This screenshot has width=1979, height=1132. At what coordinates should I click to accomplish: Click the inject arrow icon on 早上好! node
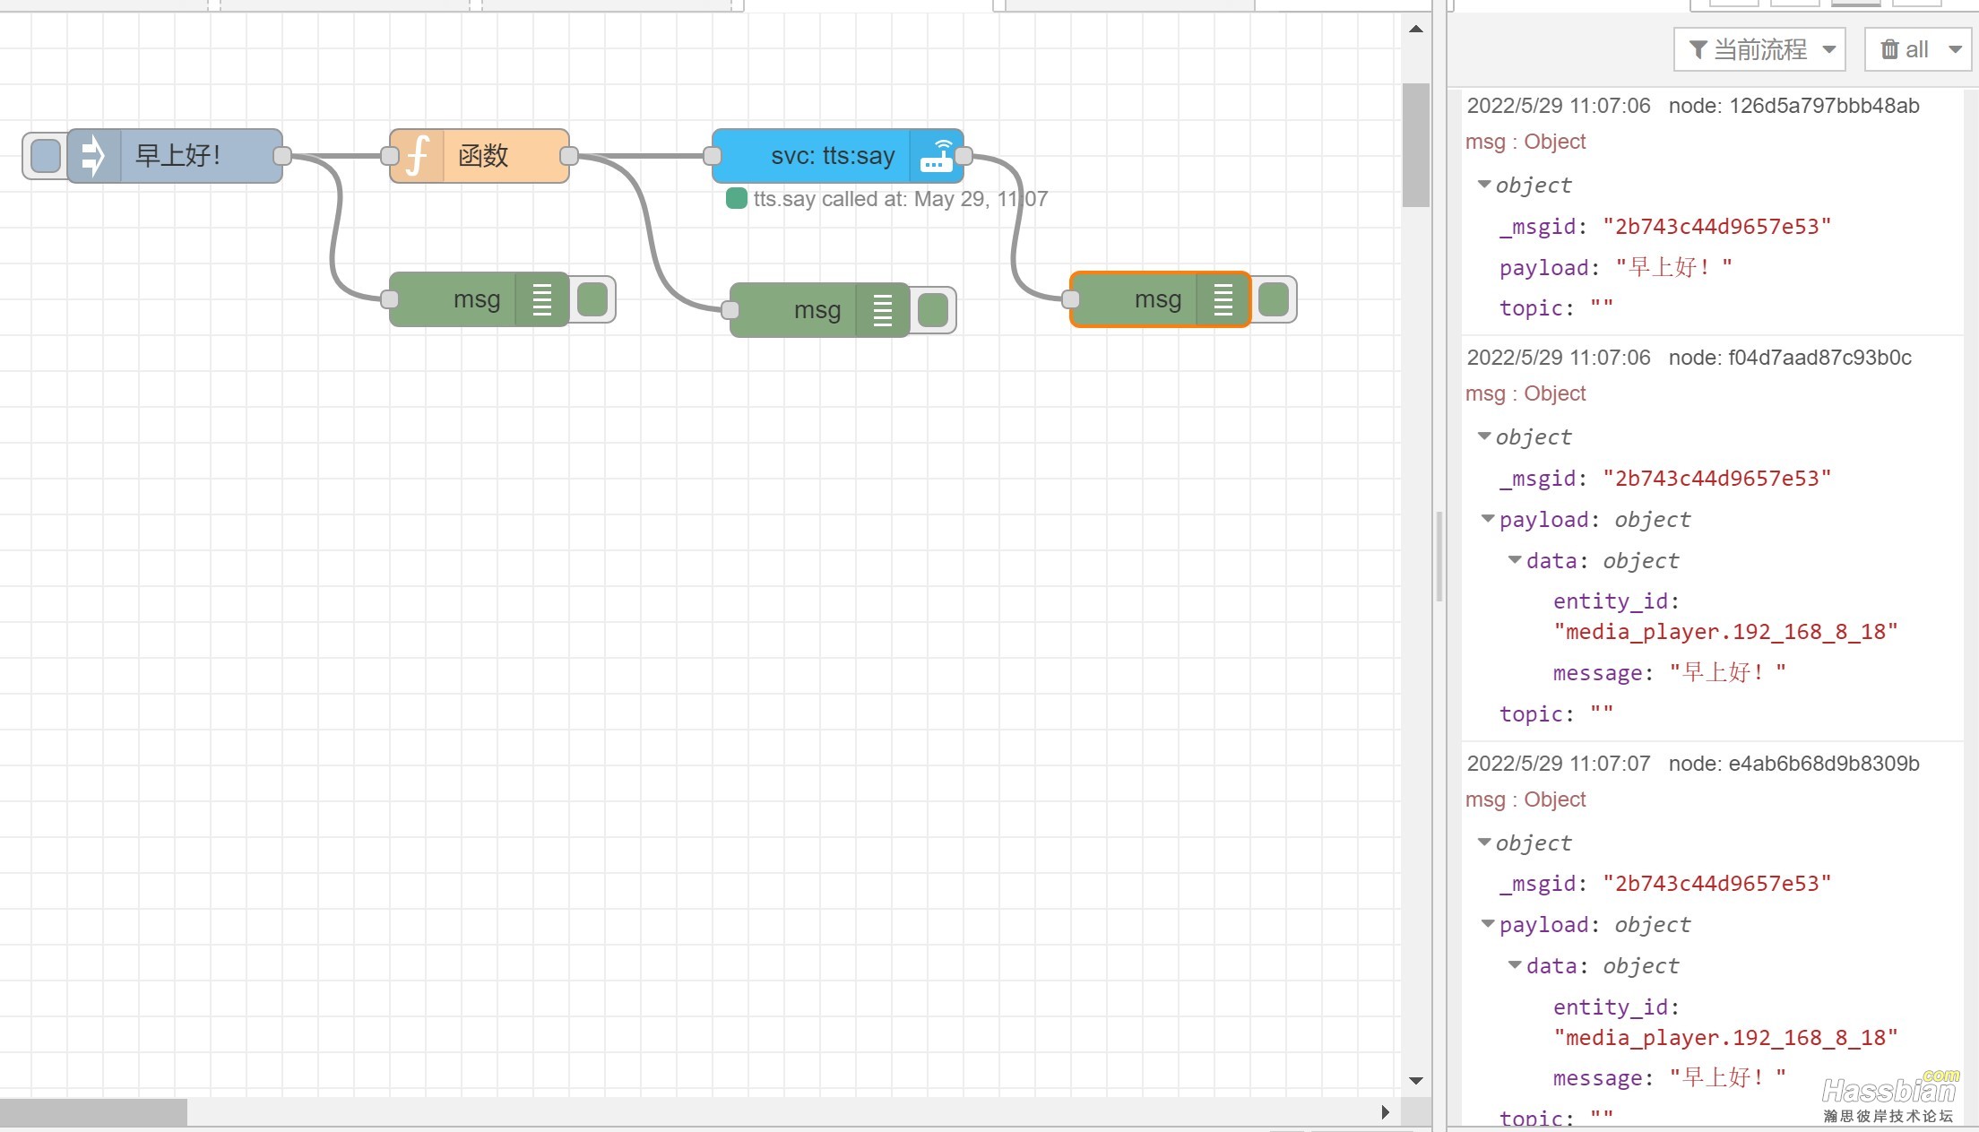click(92, 156)
